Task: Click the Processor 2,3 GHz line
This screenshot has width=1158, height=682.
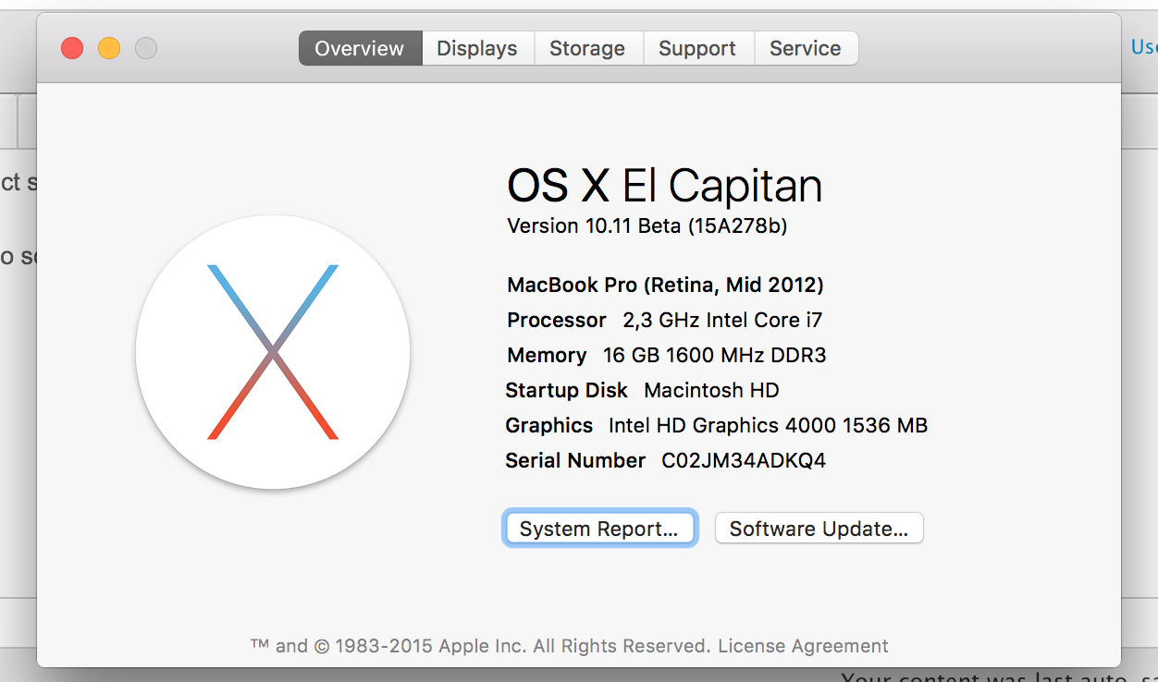Action: click(664, 320)
